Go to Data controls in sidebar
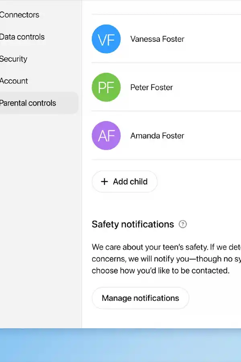The width and height of the screenshot is (241, 362). (22, 37)
